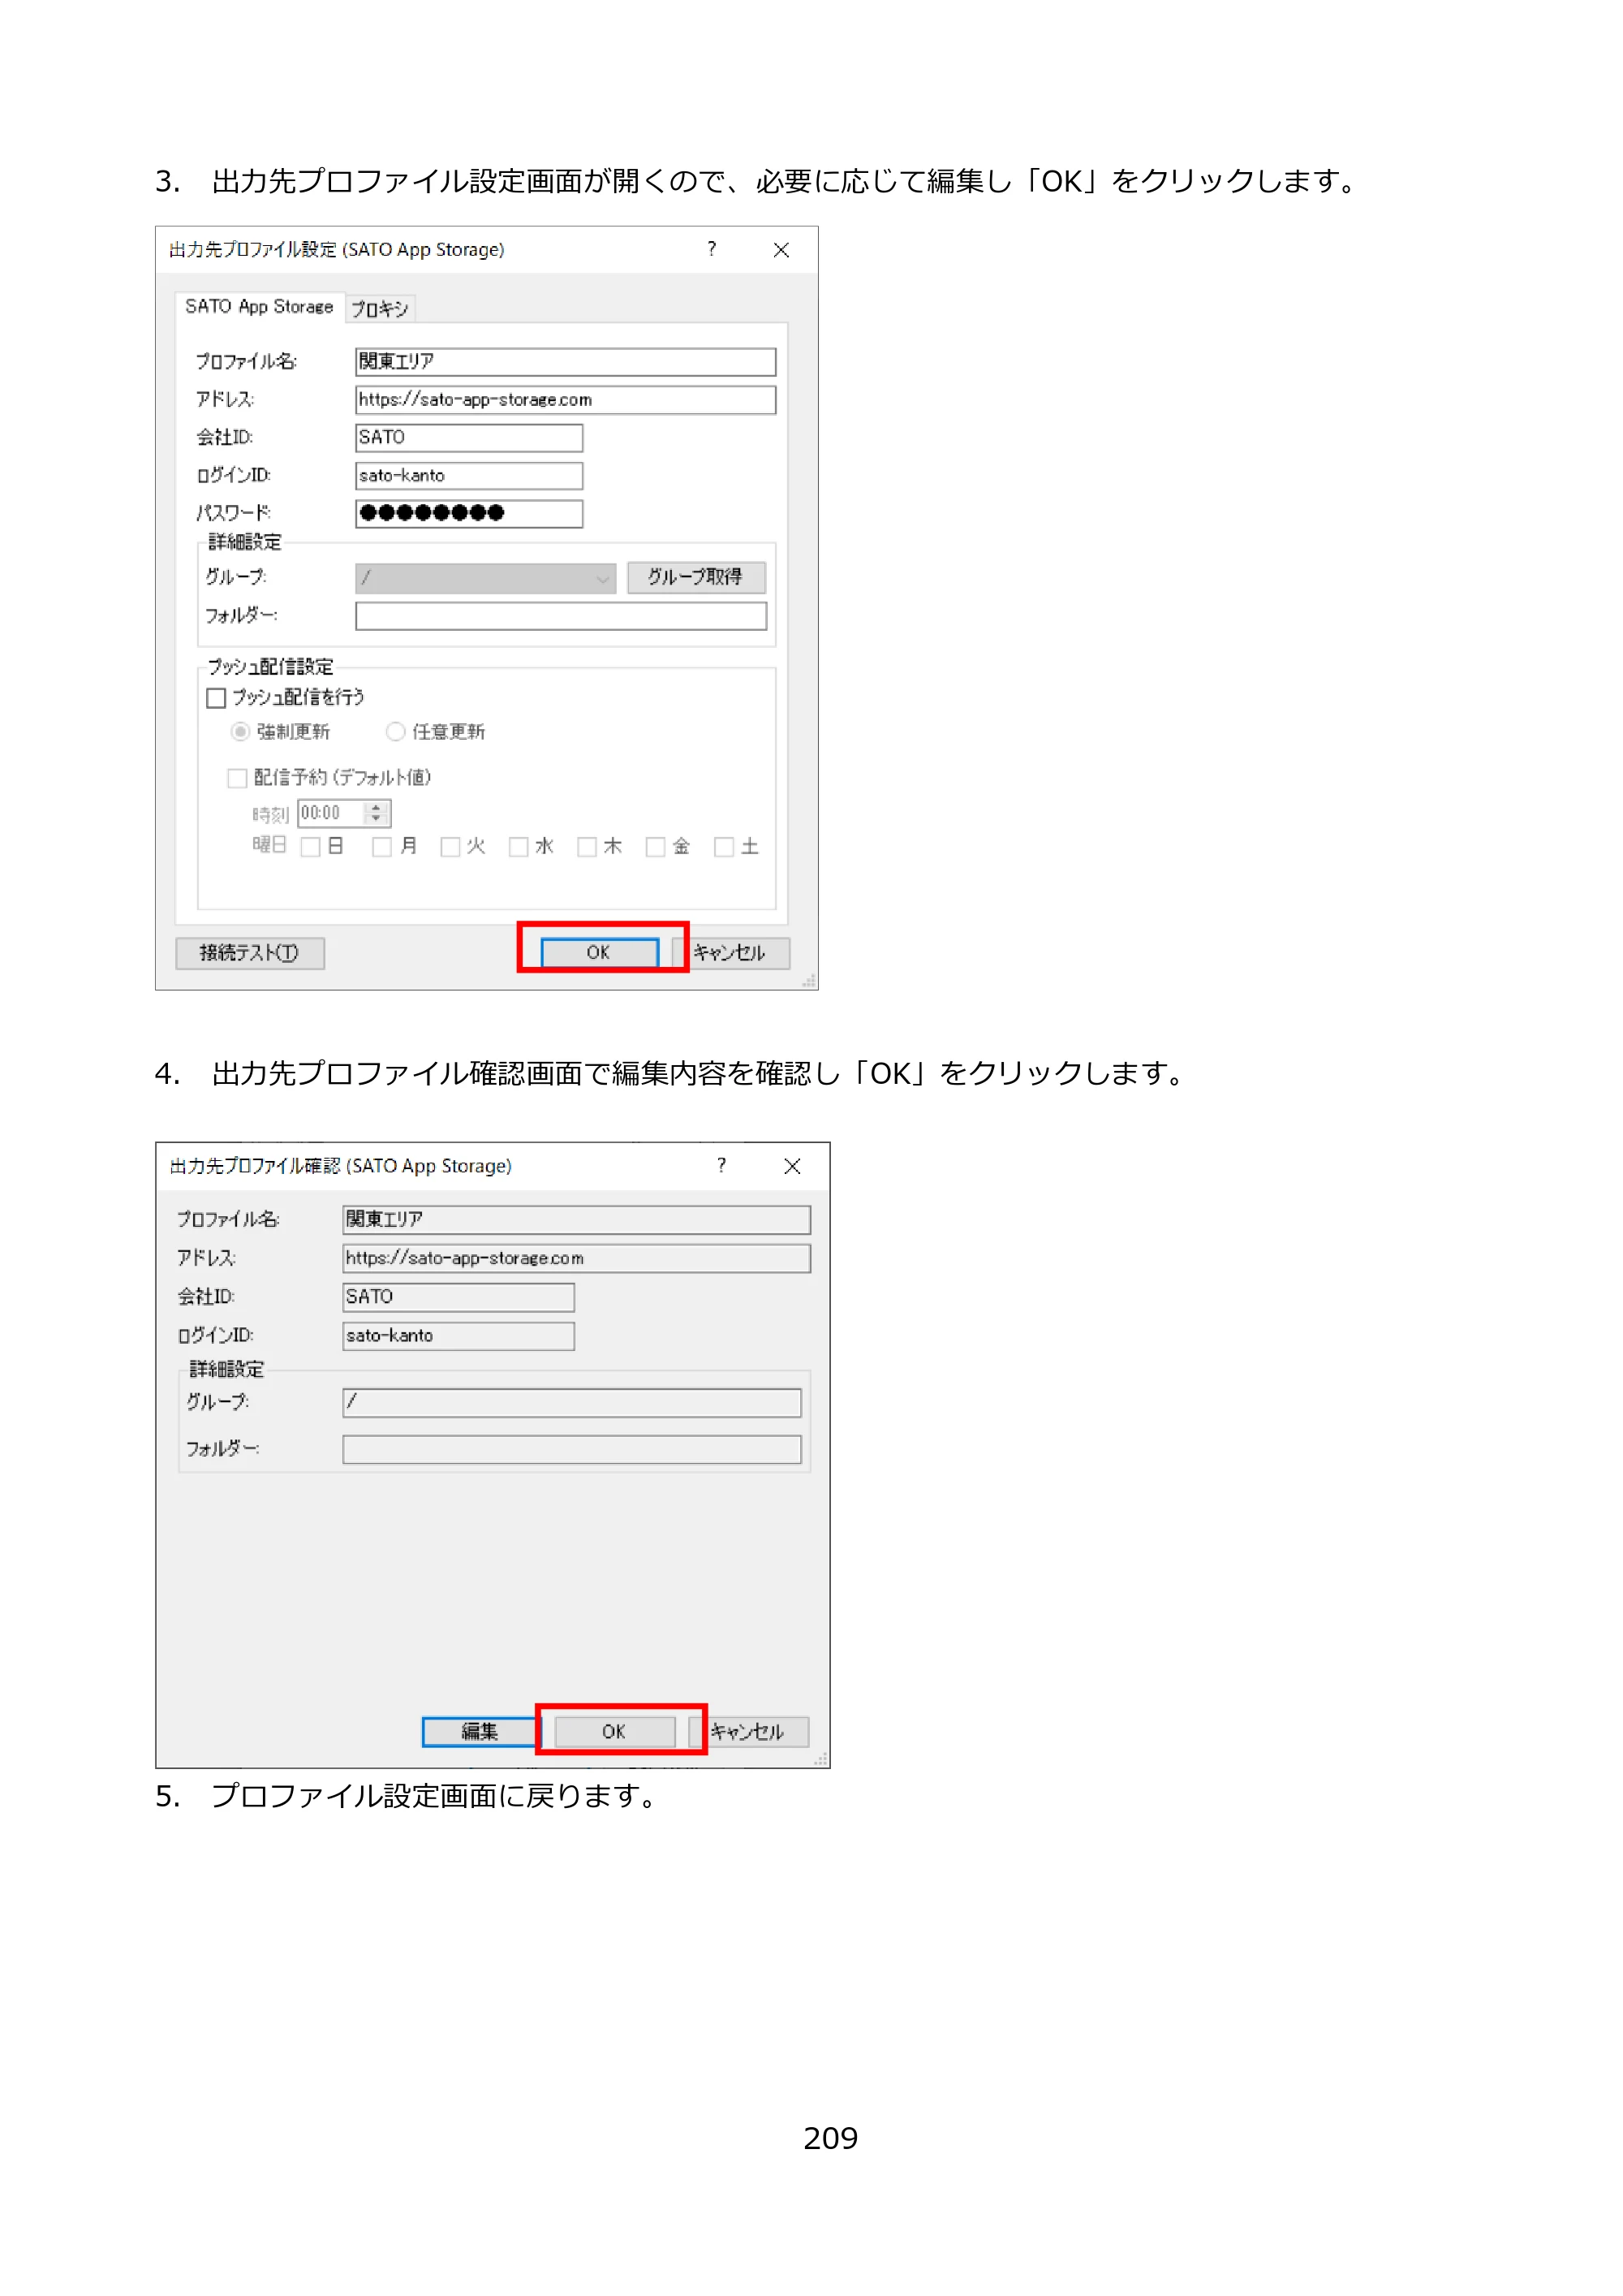This screenshot has width=1623, height=2296.
Task: Close the 出力先プロファイル確認 dialog
Action: point(793,1166)
